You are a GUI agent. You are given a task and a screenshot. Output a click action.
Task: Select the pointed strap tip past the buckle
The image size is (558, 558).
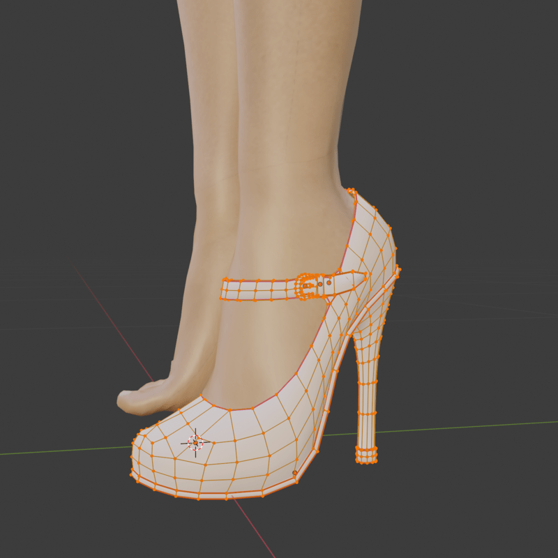click(362, 277)
